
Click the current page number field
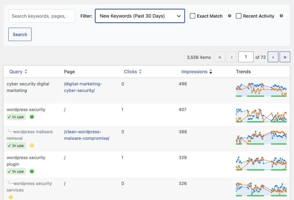point(246,57)
